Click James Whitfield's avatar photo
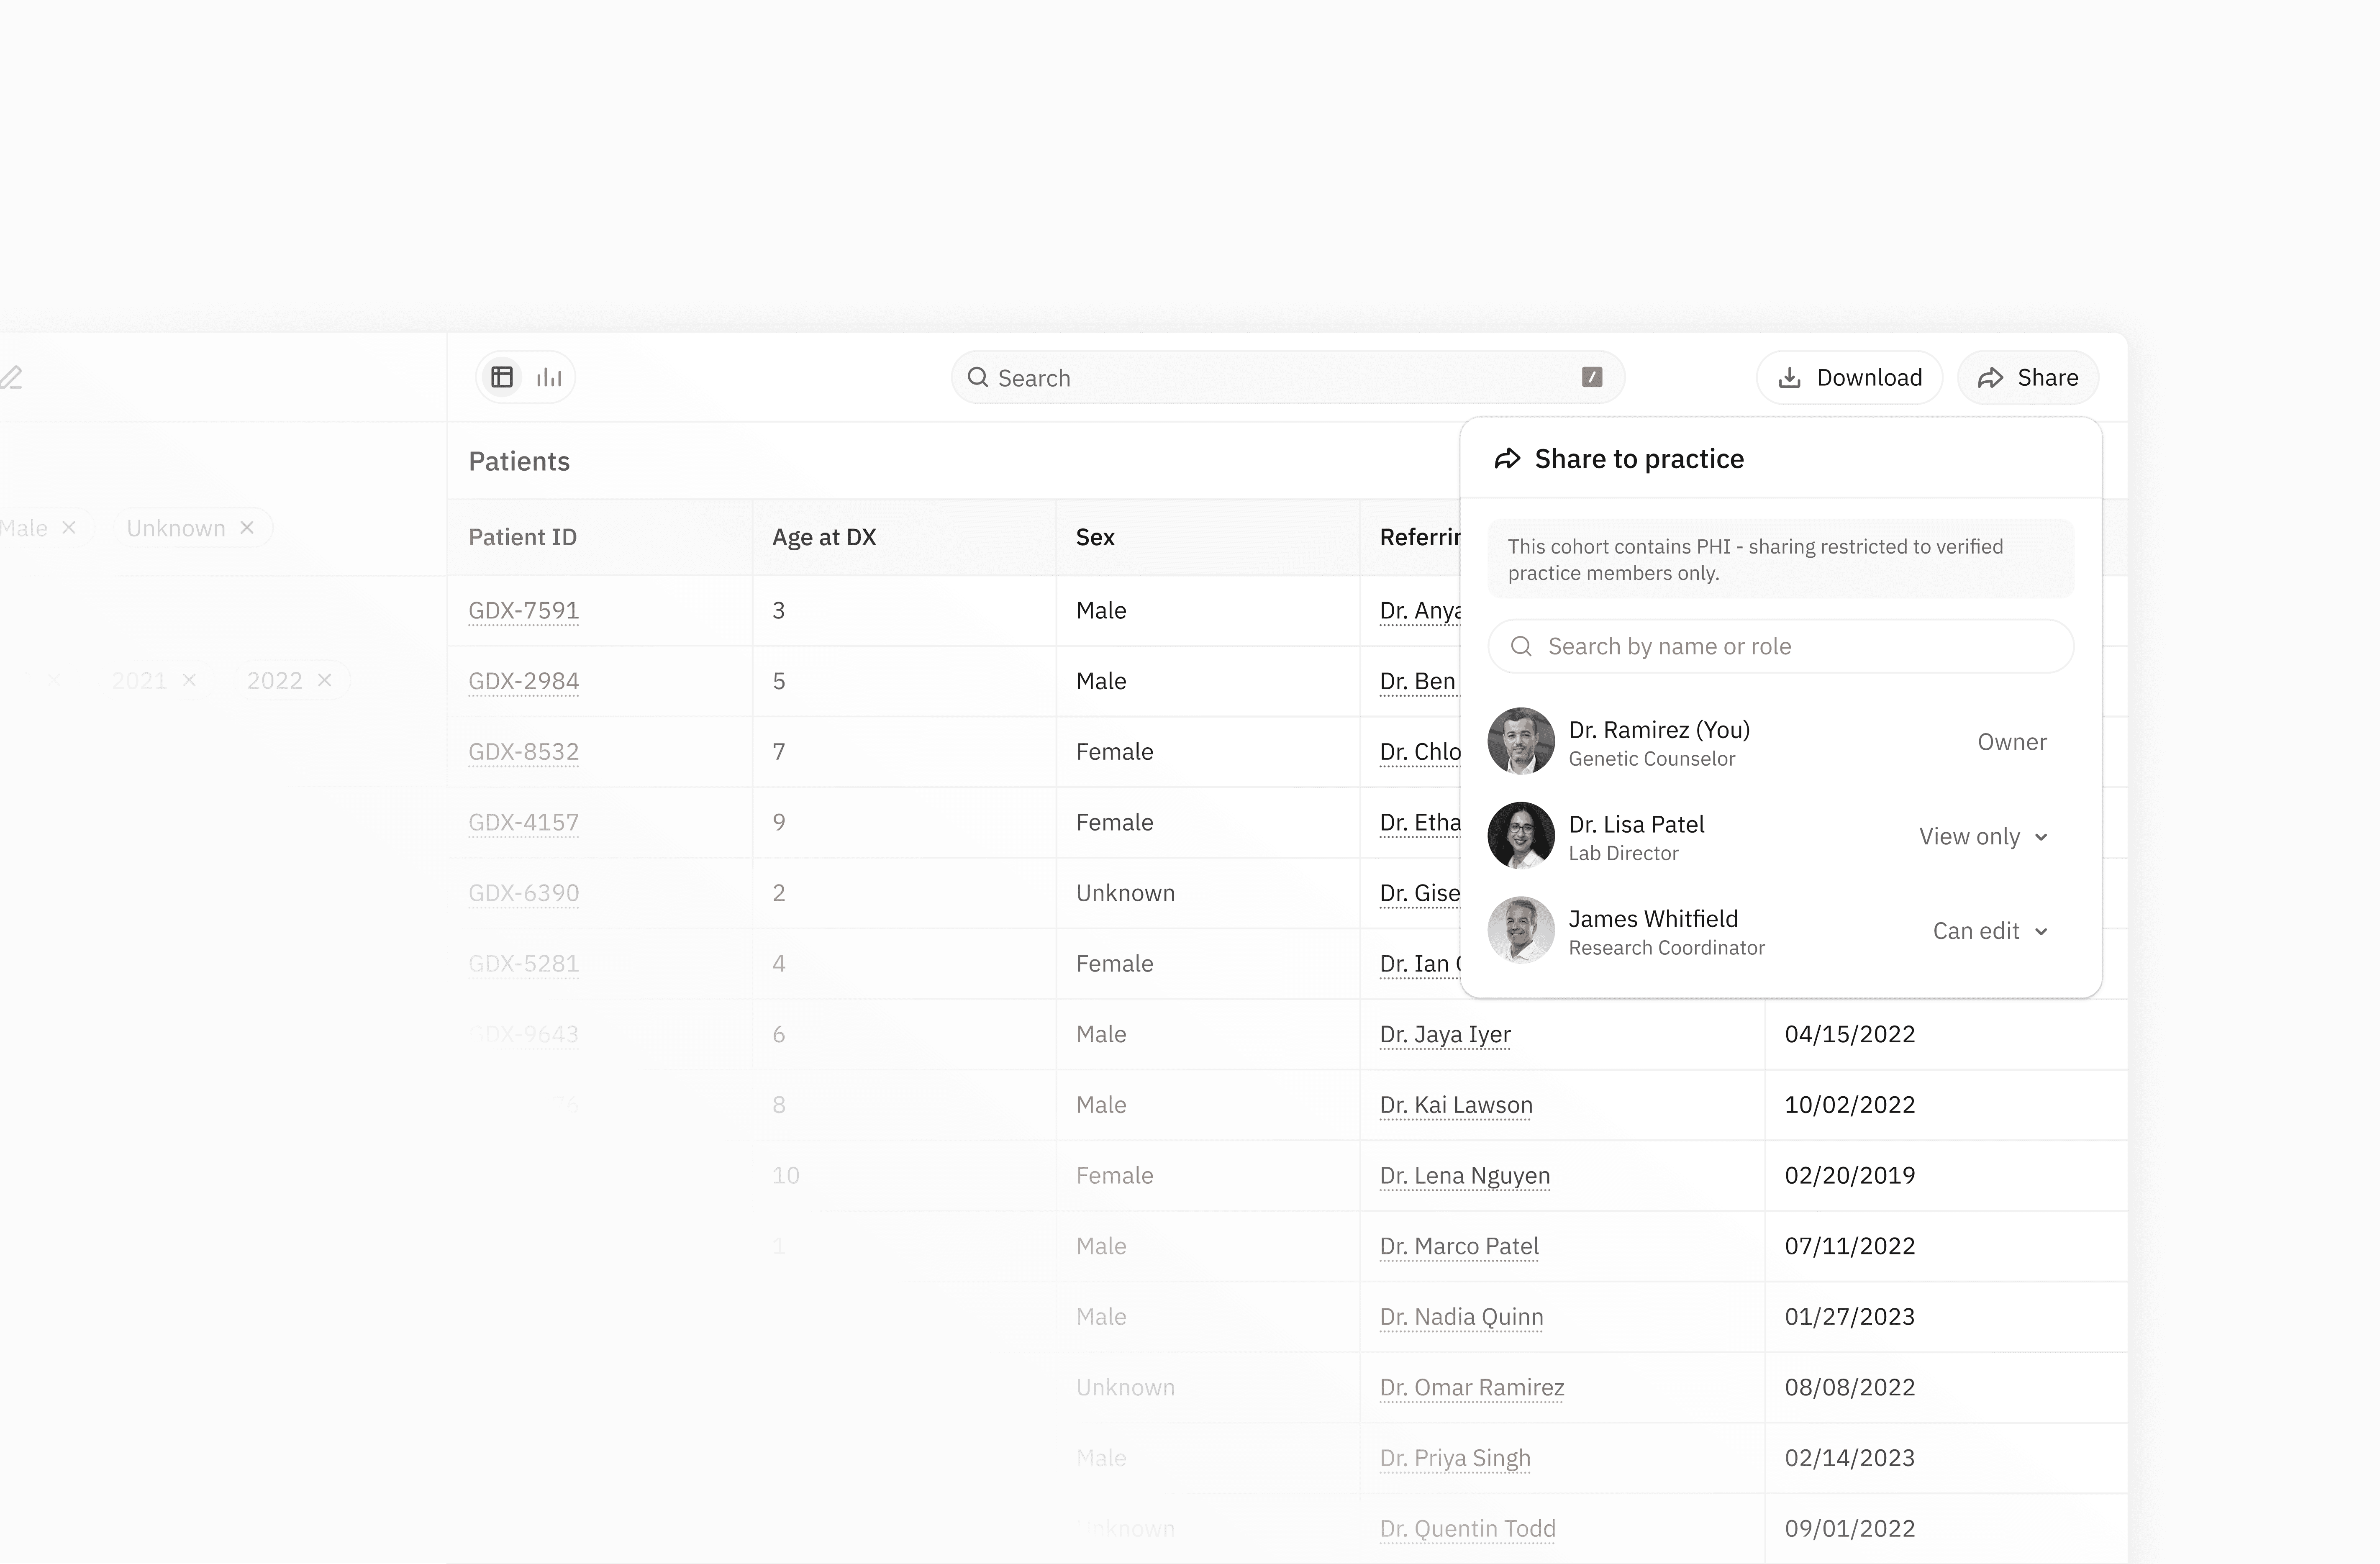Screen dimensions: 2380x1564 point(1520,930)
